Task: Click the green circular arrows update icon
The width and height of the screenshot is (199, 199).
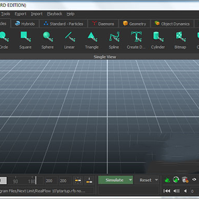Action: point(176,180)
